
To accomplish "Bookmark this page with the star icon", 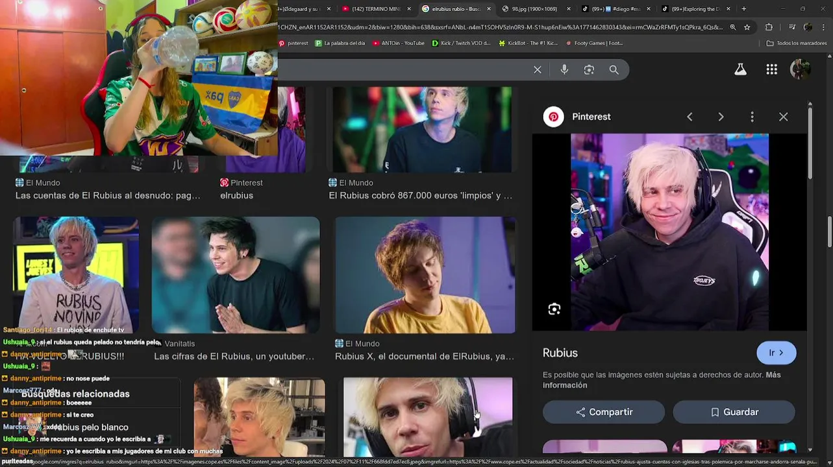I will point(747,27).
